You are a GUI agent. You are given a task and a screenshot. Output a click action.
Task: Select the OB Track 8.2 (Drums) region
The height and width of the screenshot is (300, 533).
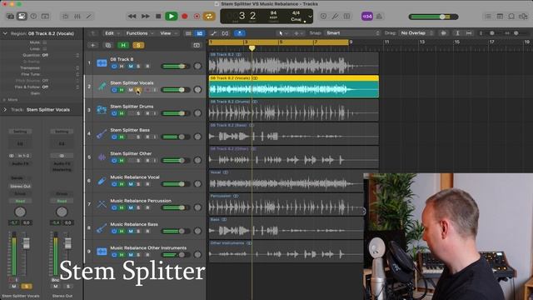click(294, 110)
